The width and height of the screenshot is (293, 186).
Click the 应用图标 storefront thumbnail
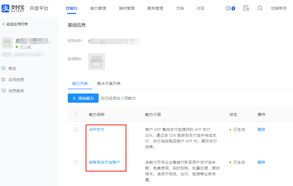coord(96,62)
